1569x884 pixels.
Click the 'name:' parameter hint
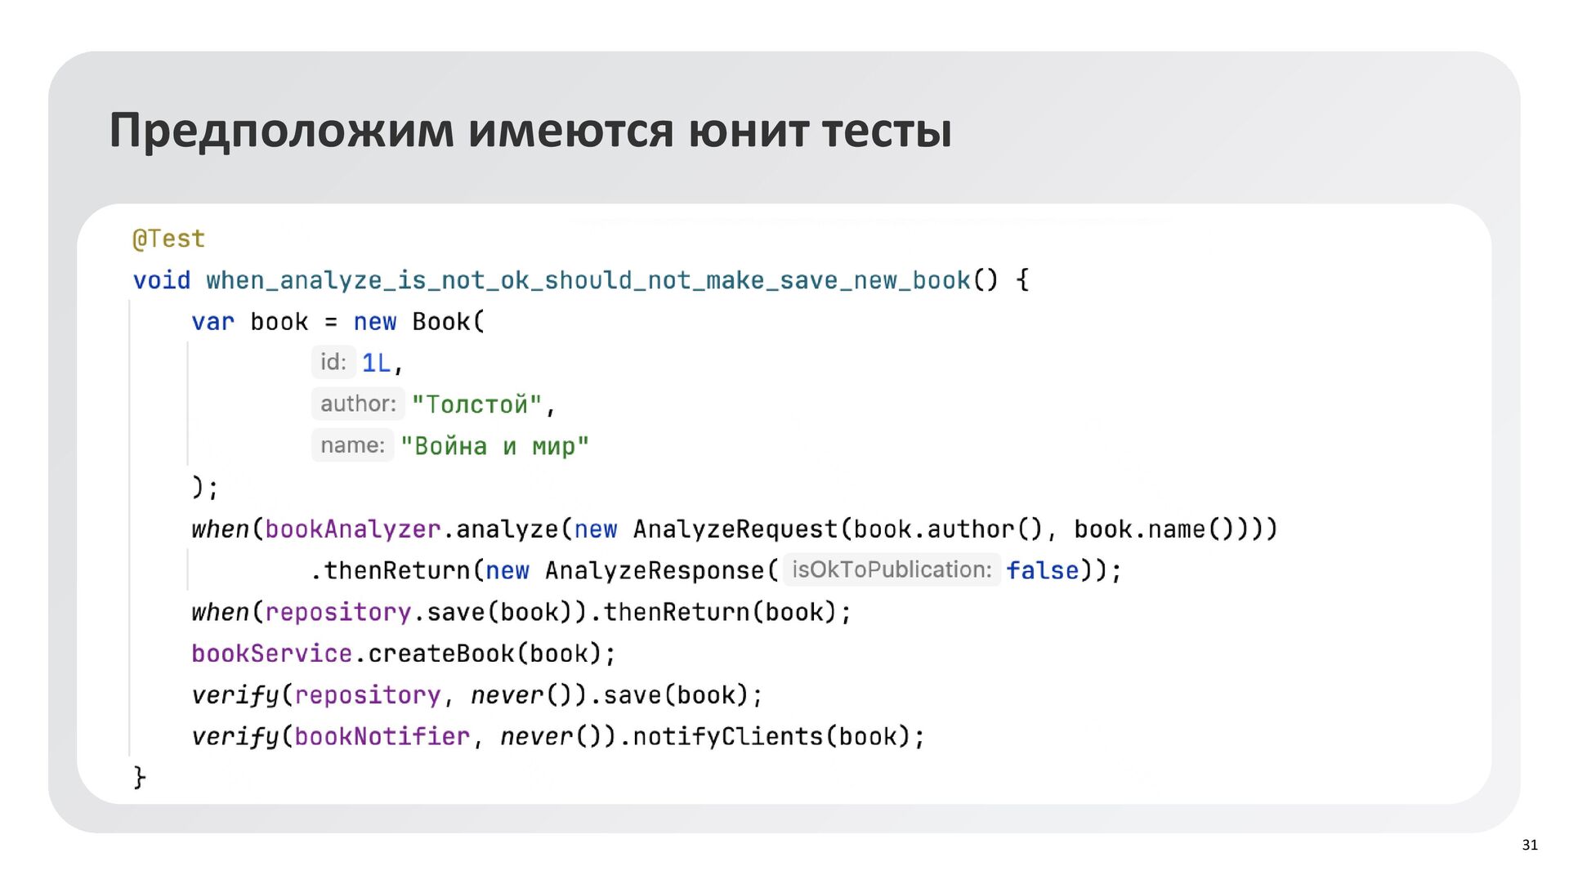click(352, 445)
